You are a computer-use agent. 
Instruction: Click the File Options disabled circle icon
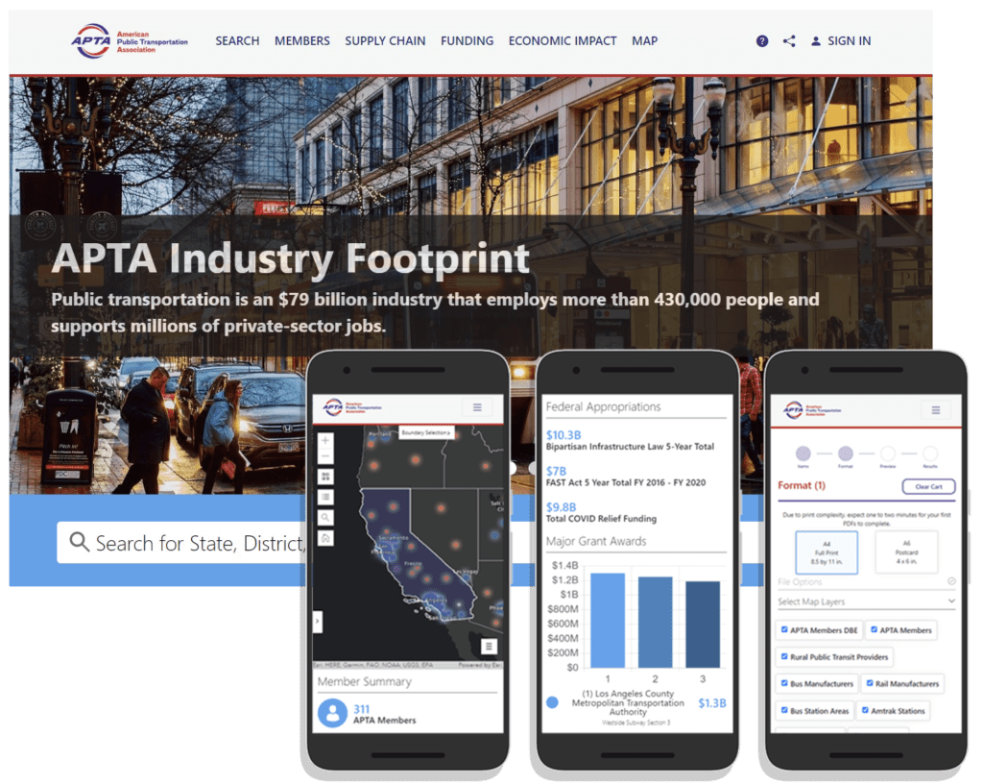pos(951,581)
